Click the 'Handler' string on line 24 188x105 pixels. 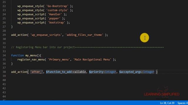click(55, 14)
